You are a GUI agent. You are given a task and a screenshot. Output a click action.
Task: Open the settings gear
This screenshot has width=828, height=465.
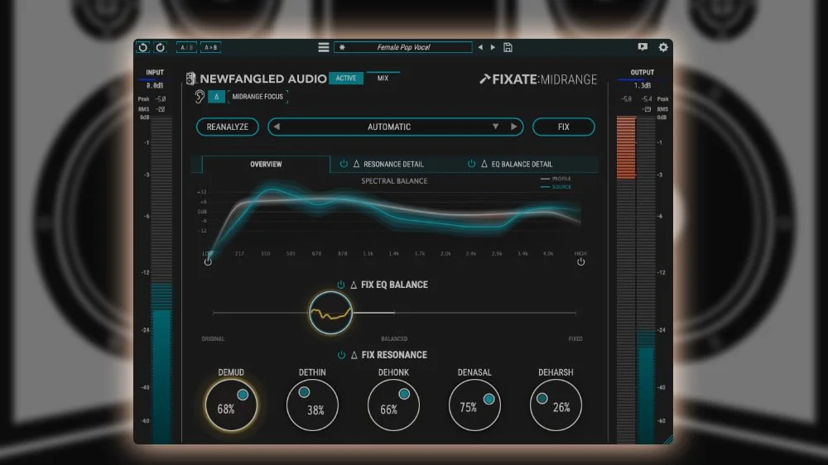point(663,47)
